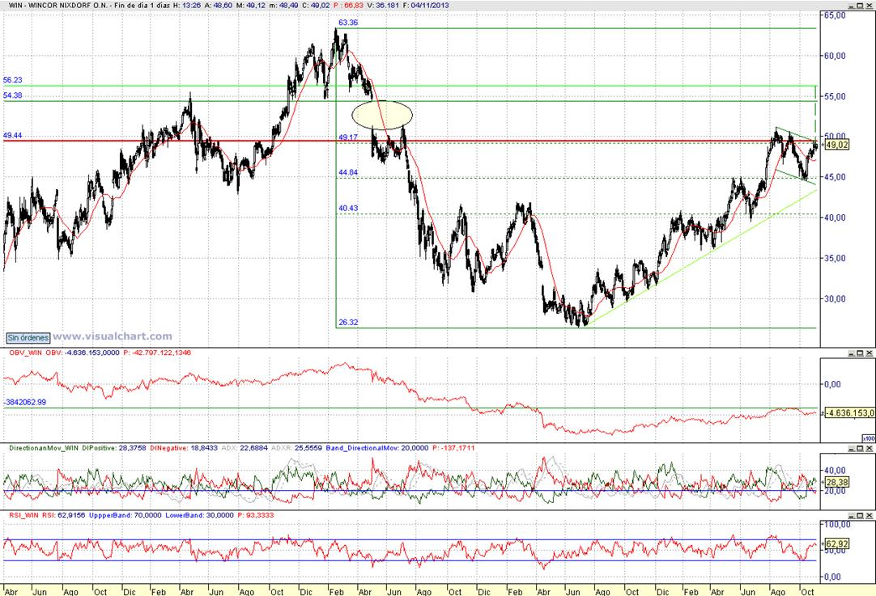Maximize the DirectionanMov_WIN panel

click(x=861, y=449)
